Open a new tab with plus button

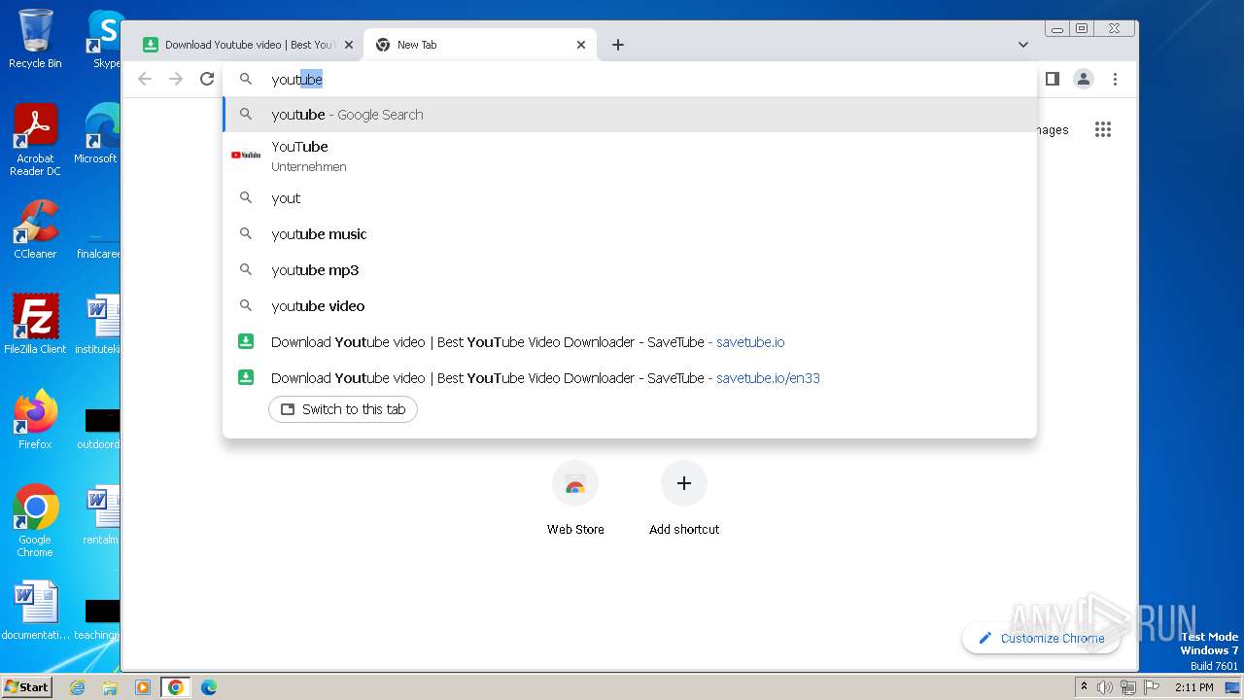[x=618, y=45]
